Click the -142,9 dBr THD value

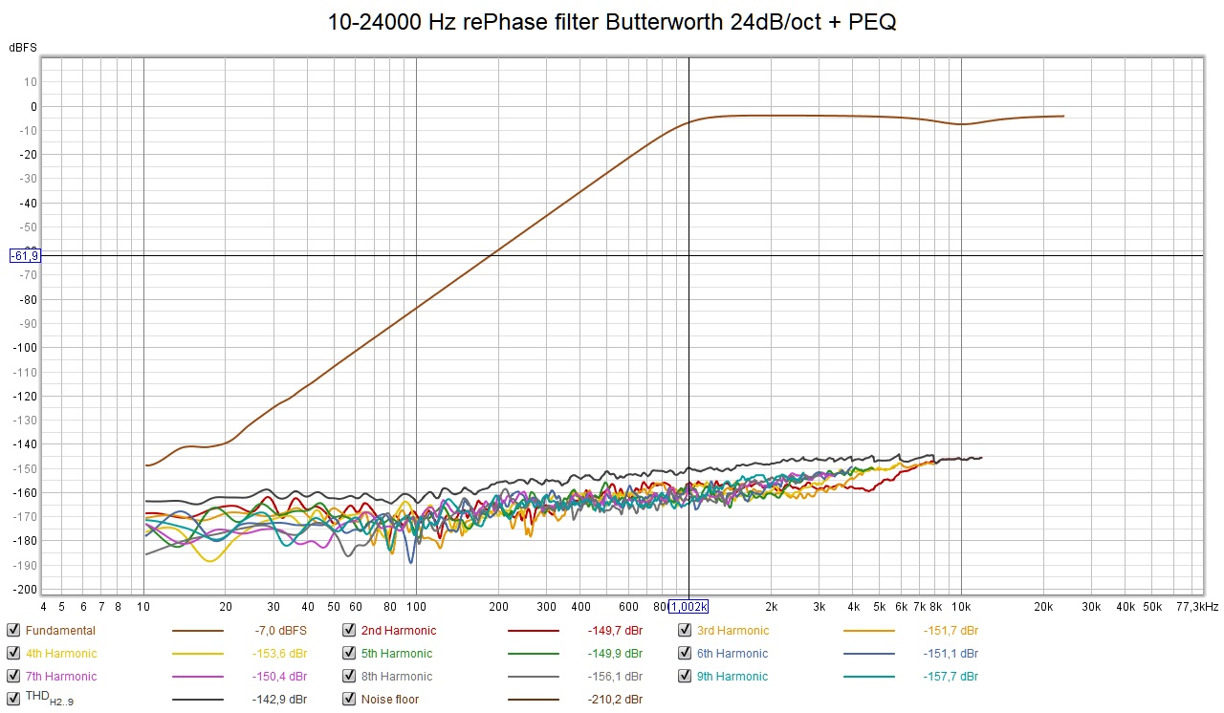[x=280, y=700]
